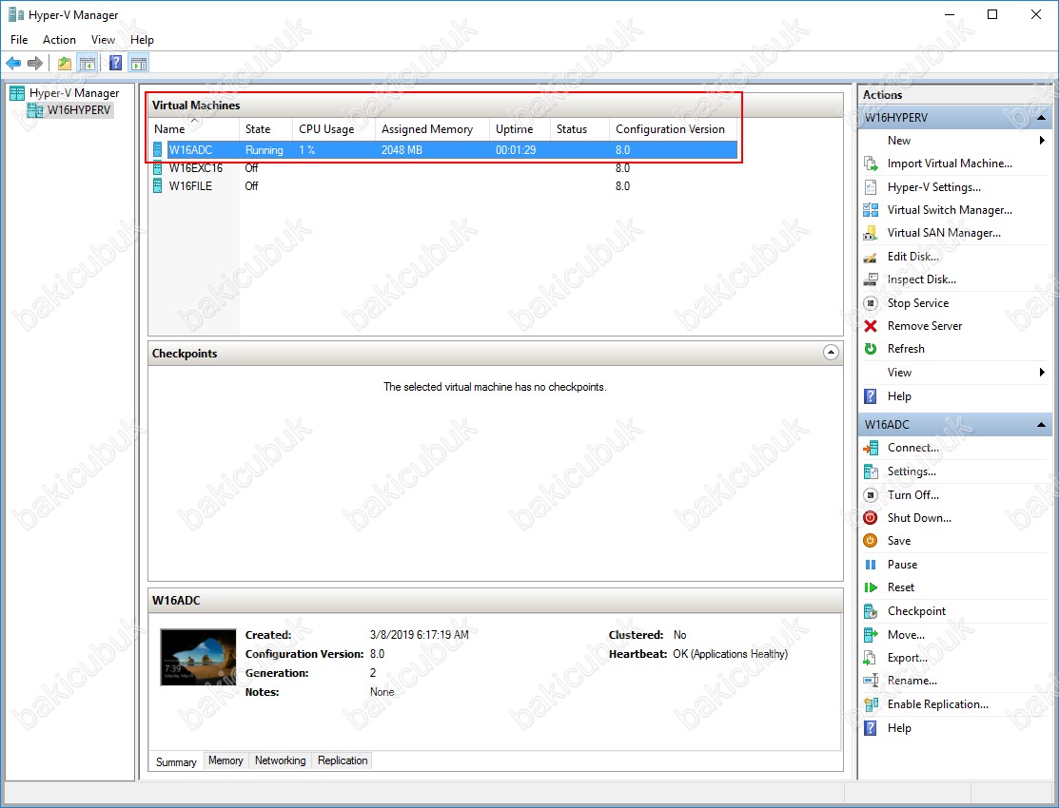Click the Enable Replication icon

tap(871, 704)
